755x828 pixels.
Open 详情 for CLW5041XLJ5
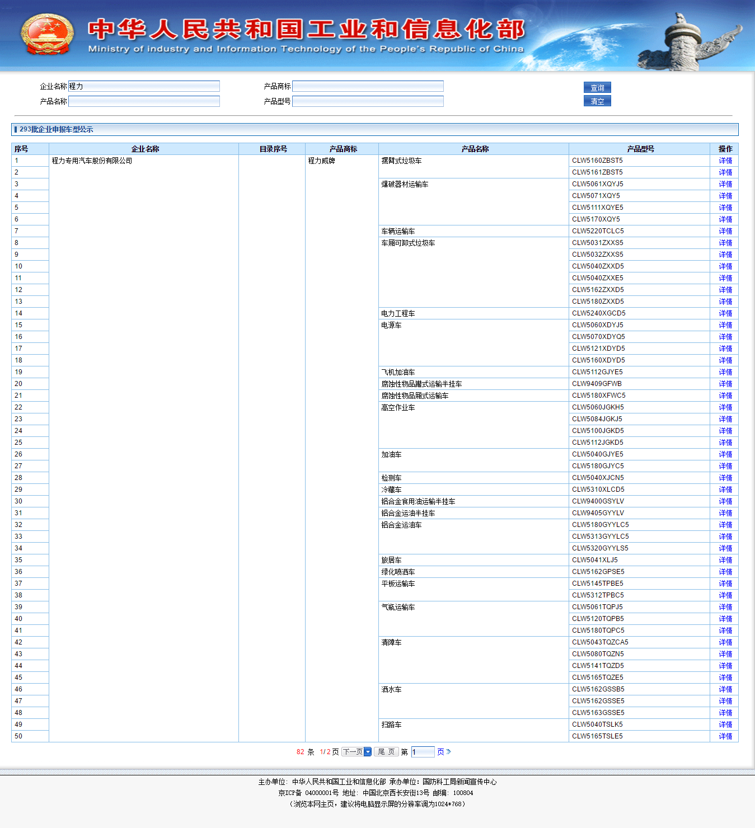[725, 560]
